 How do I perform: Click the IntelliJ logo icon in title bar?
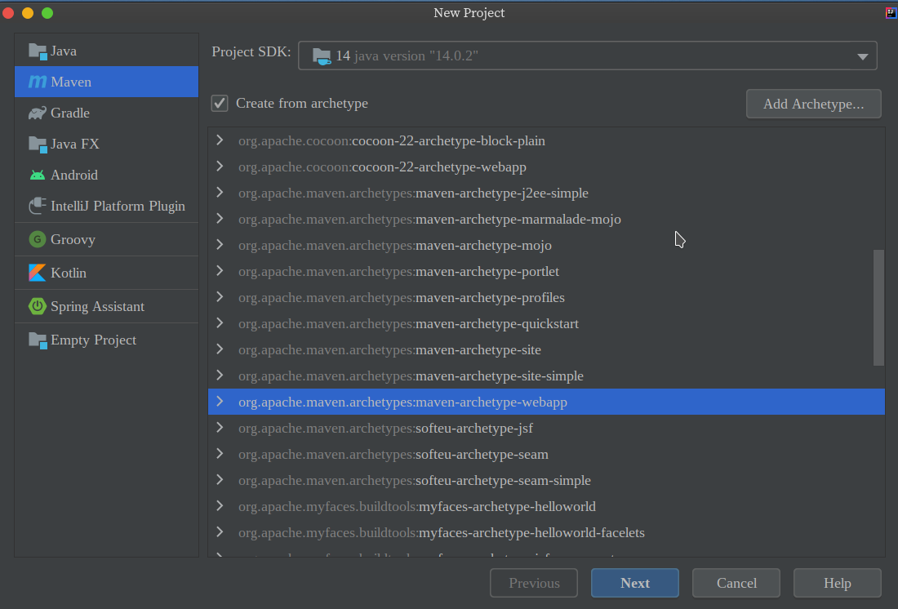click(891, 12)
